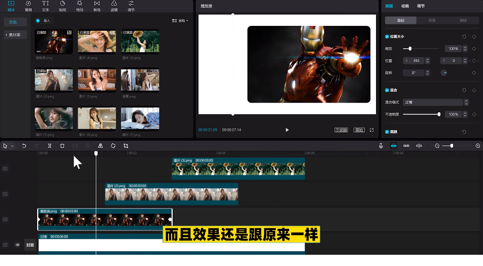
Task: Click the 旋转 rotation angle field
Action: click(414, 73)
